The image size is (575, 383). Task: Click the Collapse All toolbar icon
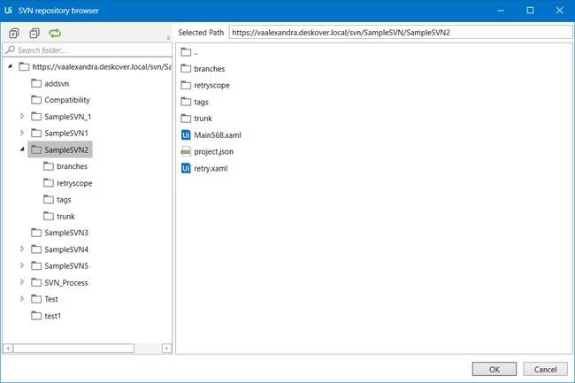(34, 34)
